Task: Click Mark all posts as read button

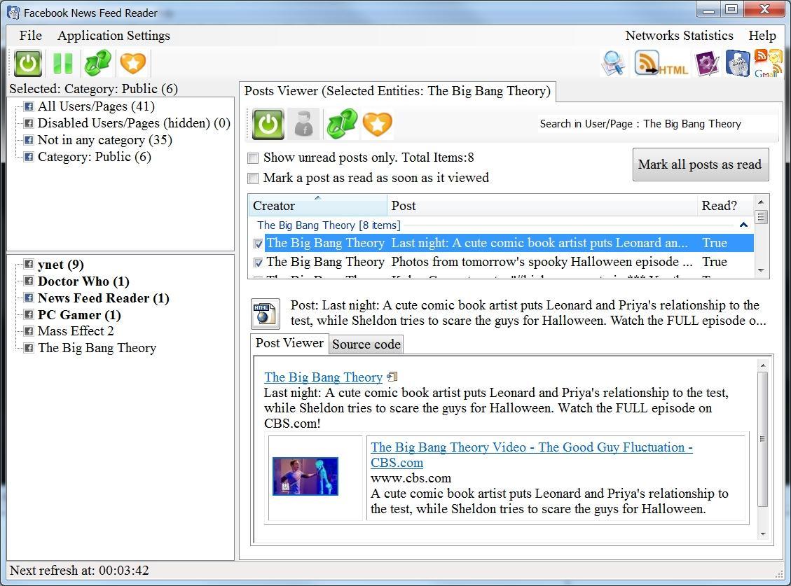Action: point(700,165)
